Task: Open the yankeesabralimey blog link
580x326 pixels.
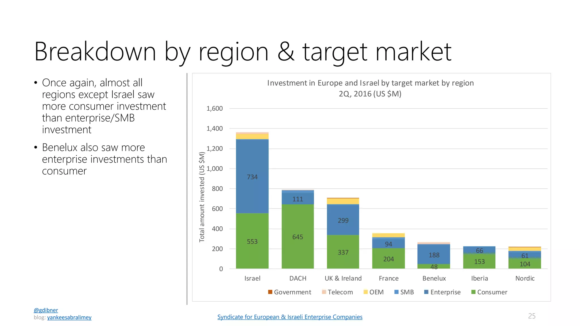Action: tap(69, 317)
